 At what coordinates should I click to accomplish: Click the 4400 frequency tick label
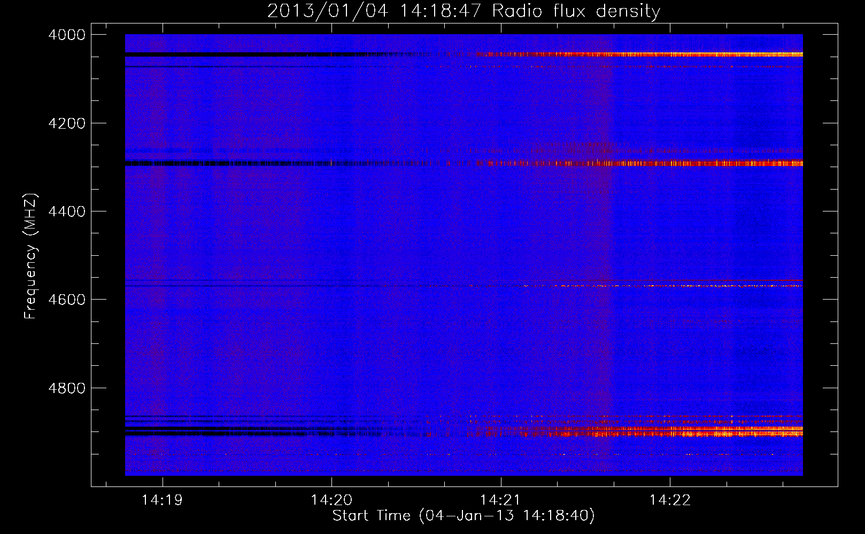pyautogui.click(x=67, y=211)
